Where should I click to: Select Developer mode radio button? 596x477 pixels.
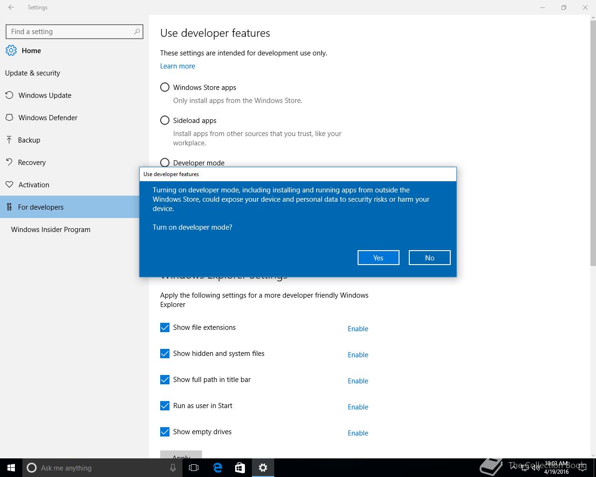(x=165, y=163)
